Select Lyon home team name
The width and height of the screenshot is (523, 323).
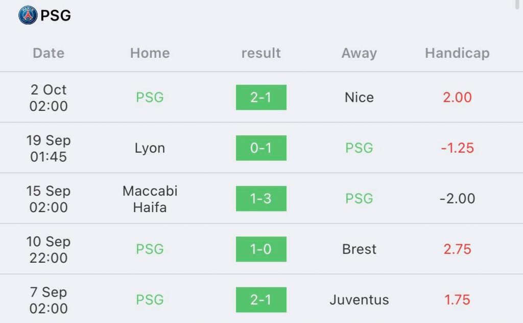pos(150,148)
